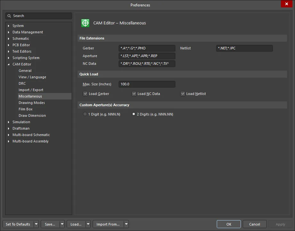Cancel the Preferences dialog

[x=255, y=224]
